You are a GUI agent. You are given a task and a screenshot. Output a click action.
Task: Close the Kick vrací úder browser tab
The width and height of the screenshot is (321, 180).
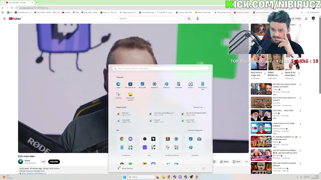[32, 2]
